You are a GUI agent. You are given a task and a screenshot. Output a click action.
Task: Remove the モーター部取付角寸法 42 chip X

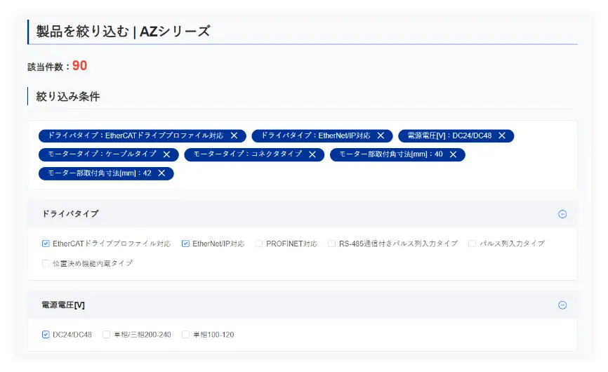pyautogui.click(x=161, y=173)
